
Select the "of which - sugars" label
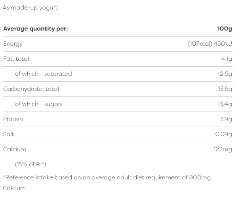point(39,104)
